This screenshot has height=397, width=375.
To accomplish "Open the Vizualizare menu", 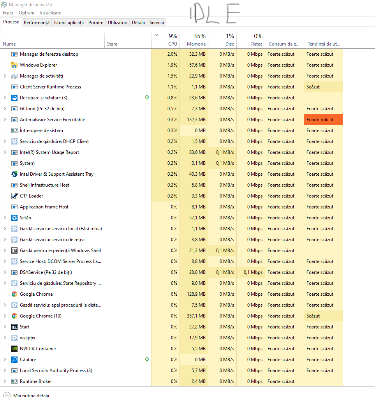I will pyautogui.click(x=50, y=13).
